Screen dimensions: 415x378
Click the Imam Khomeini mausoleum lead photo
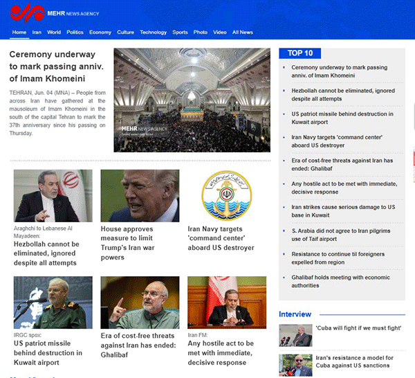(x=192, y=100)
